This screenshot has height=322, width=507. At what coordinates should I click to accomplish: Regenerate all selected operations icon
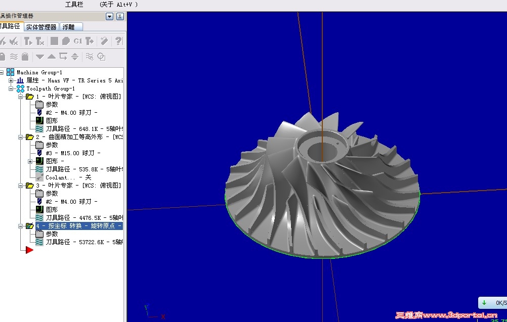(28, 41)
